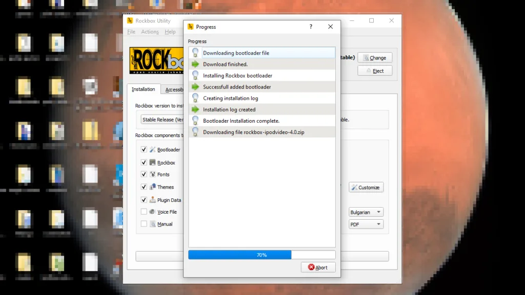Click the Rockbox logo image

coord(156,61)
